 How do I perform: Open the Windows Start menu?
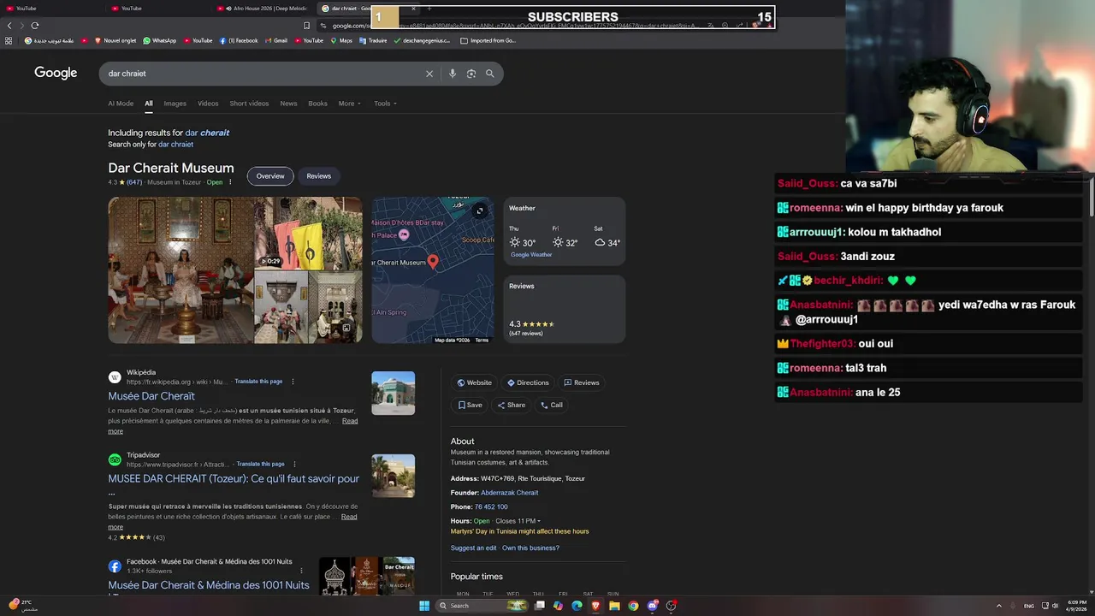(x=424, y=606)
